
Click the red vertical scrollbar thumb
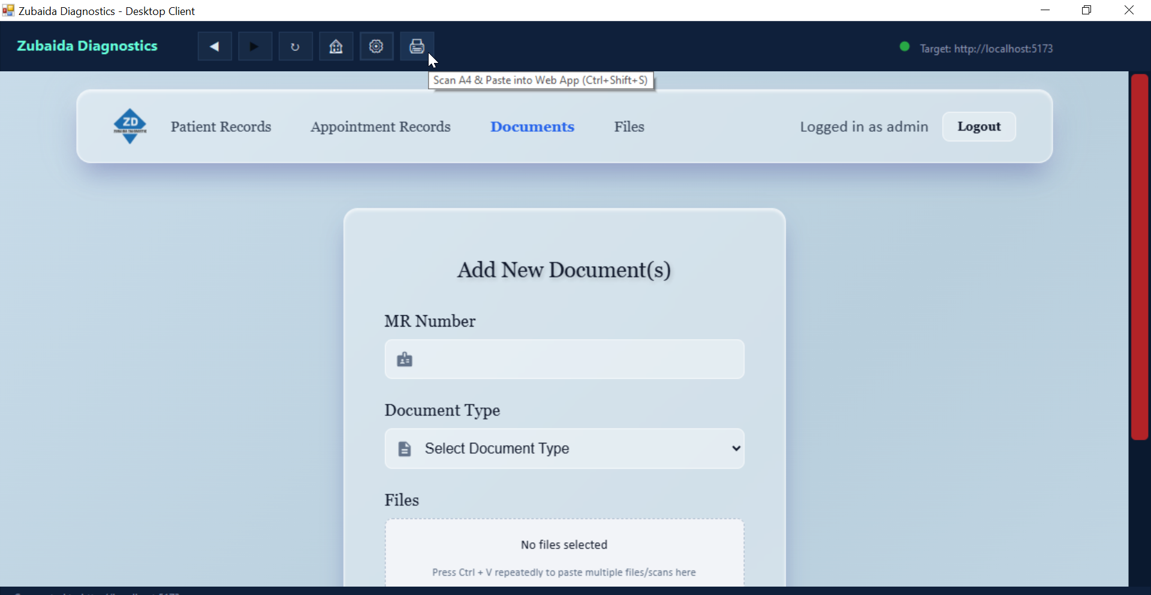pos(1139,256)
